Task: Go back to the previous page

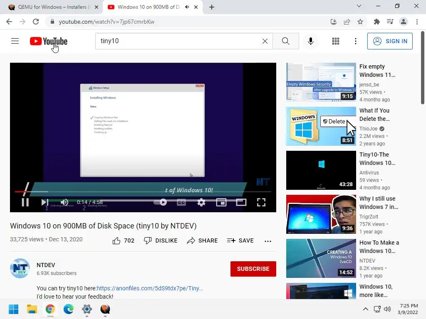Action: click(9, 22)
